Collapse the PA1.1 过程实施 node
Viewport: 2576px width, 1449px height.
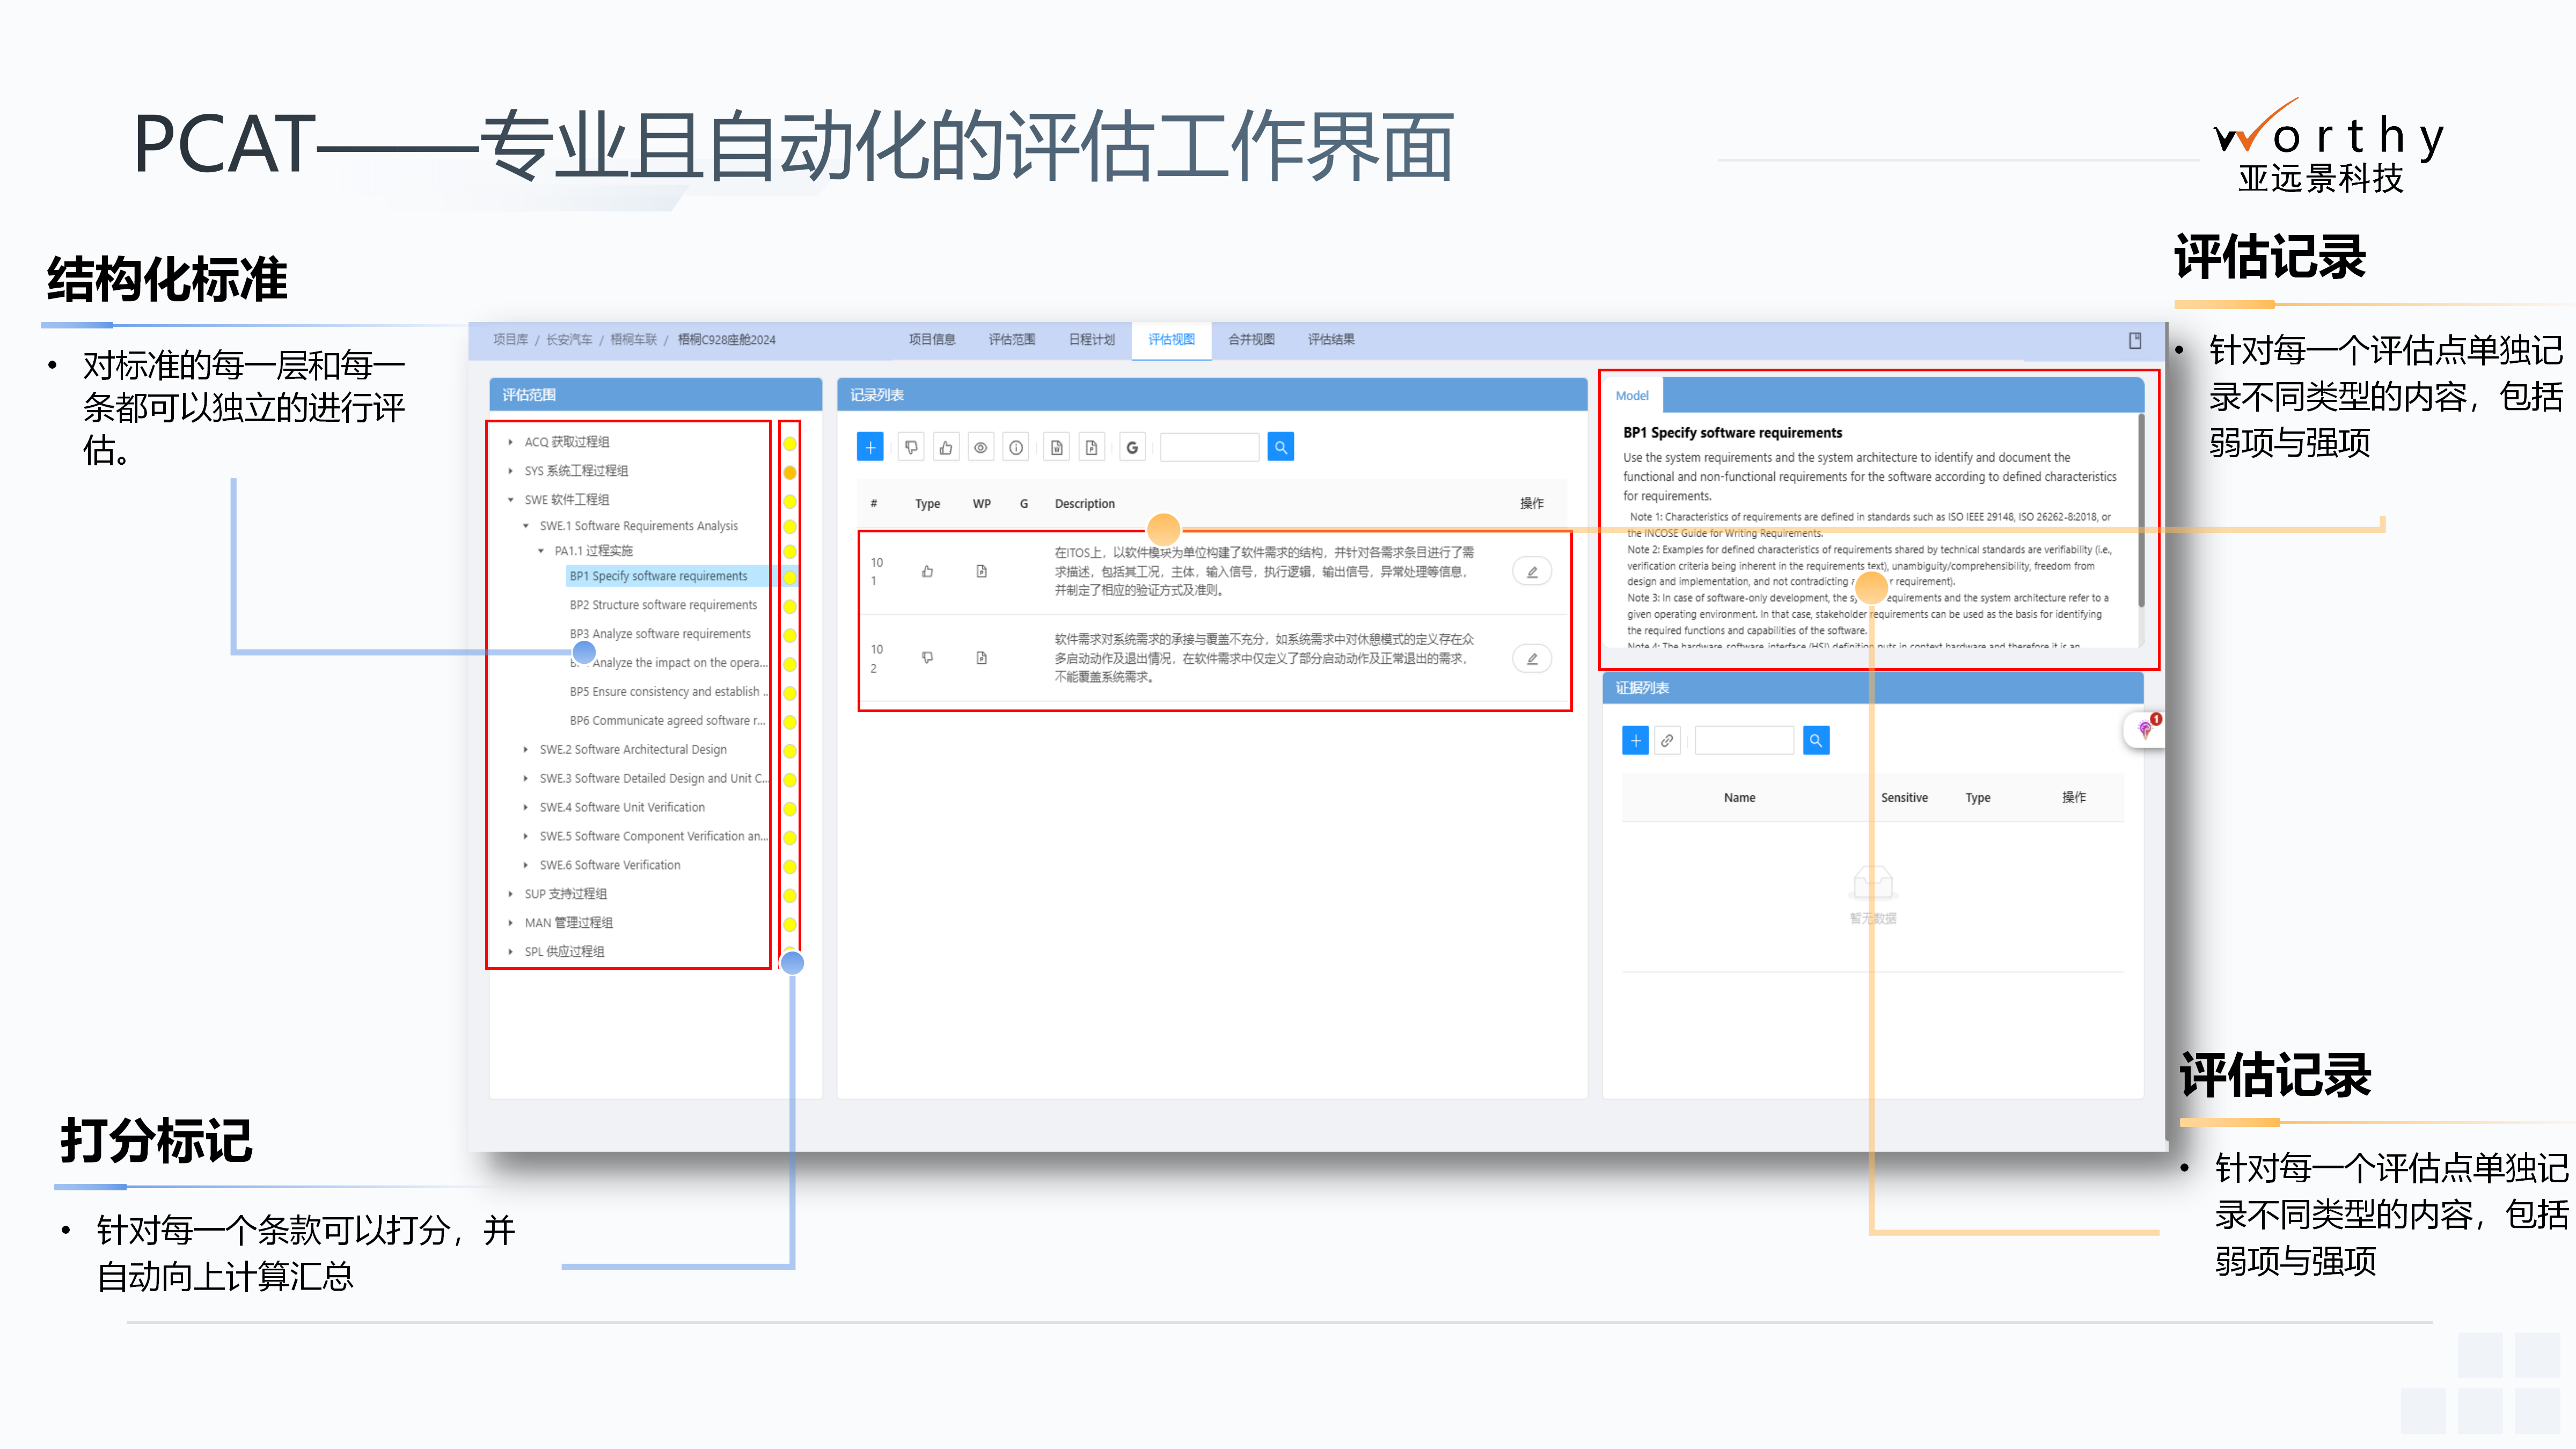pyautogui.click(x=541, y=551)
